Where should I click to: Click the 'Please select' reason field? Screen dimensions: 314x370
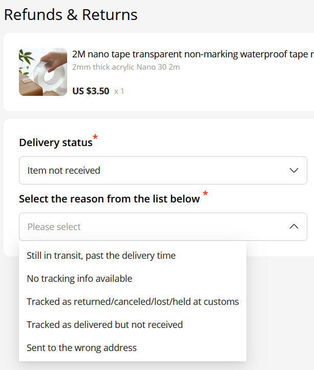click(x=154, y=227)
